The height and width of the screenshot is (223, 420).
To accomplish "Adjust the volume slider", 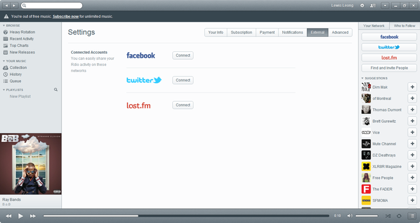I will click(366, 216).
